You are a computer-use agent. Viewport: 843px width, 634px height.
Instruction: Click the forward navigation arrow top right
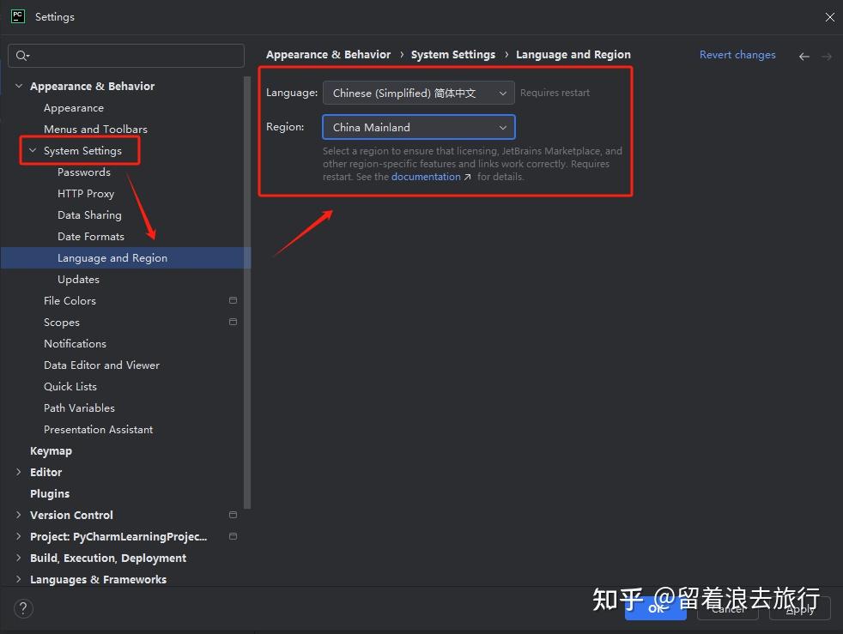826,55
